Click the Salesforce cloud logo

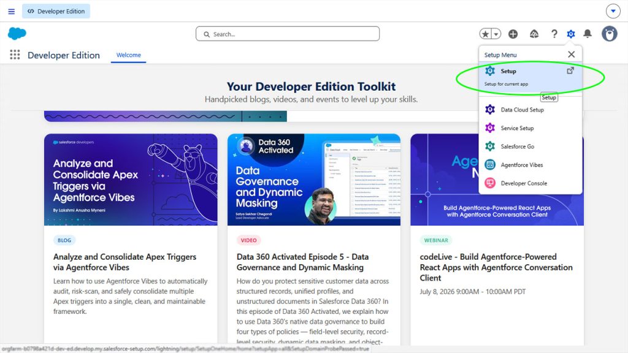tap(17, 34)
